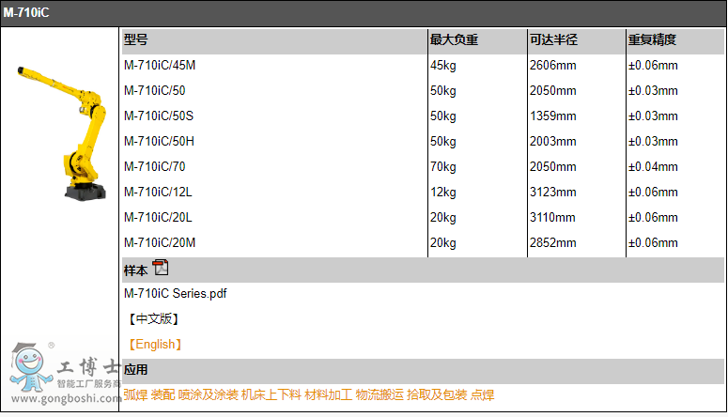Click the 45kg payload value
The image size is (728, 417).
point(443,66)
